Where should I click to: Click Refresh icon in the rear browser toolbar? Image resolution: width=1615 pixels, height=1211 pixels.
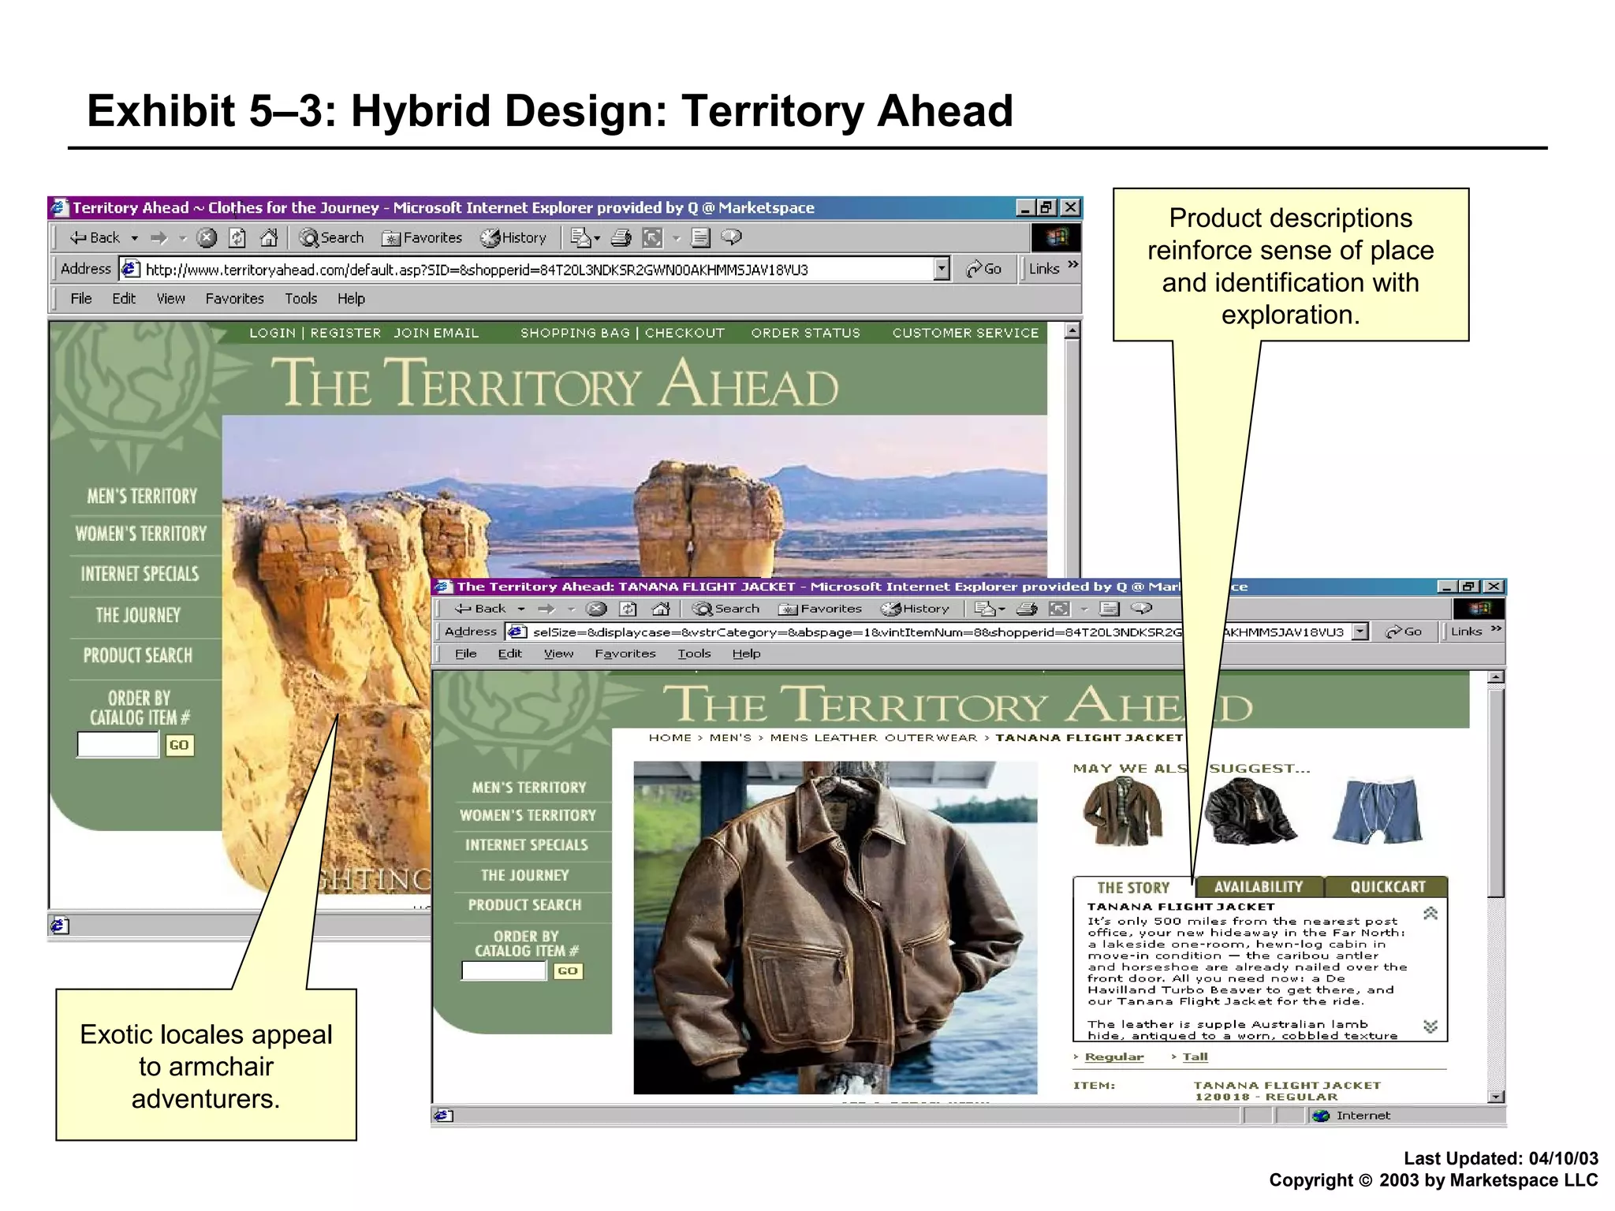pos(237,237)
